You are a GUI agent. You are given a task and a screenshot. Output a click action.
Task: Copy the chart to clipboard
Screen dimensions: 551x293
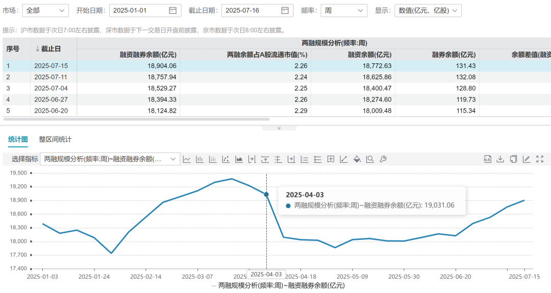point(513,159)
